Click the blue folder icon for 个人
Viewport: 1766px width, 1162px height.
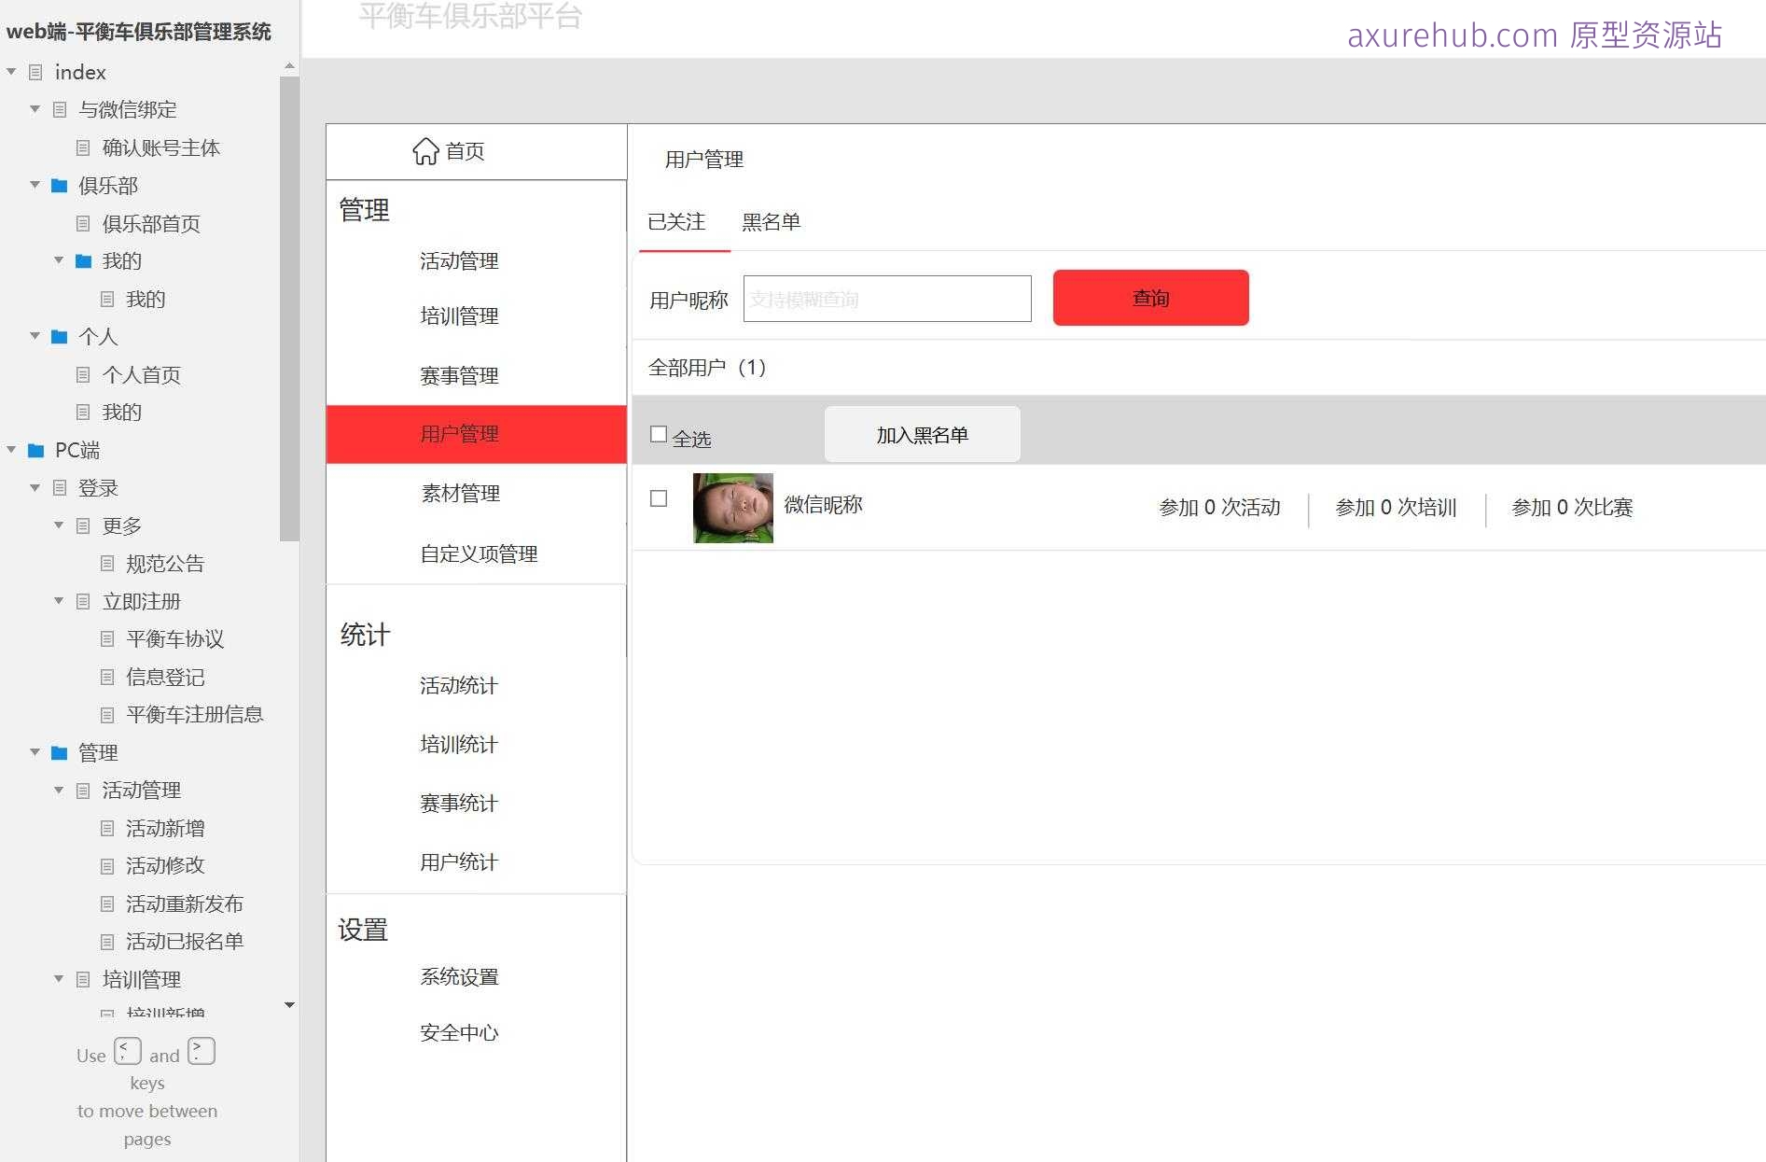coord(59,337)
